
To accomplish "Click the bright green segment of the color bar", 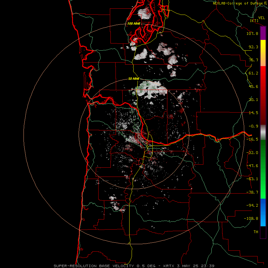I will click(x=263, y=169).
